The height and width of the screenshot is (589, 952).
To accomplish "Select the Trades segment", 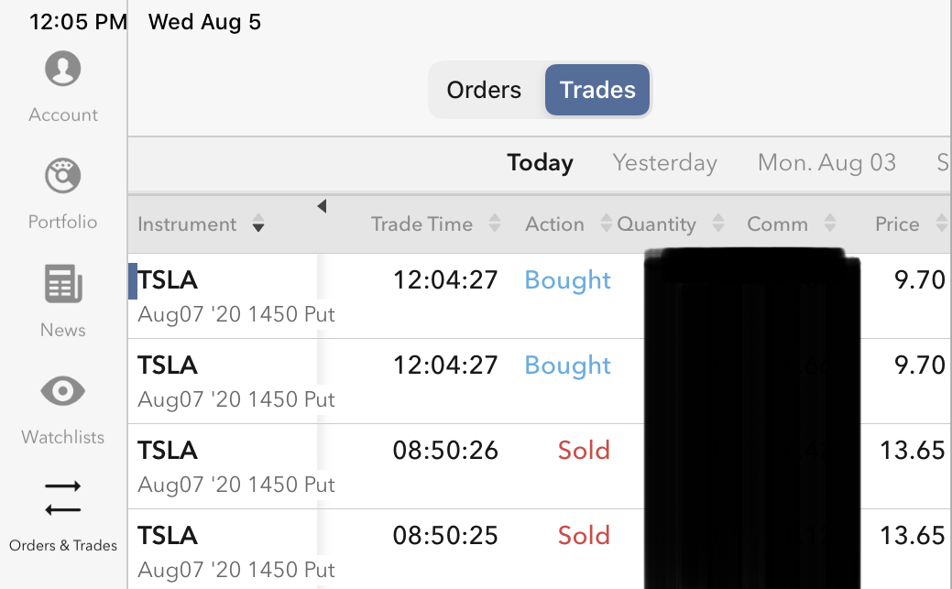I will tap(597, 90).
